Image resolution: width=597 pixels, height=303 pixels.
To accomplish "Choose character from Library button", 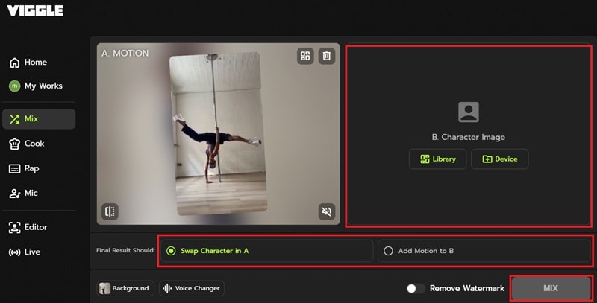I will click(438, 159).
